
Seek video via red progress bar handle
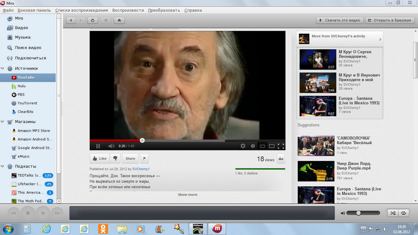coord(142,140)
